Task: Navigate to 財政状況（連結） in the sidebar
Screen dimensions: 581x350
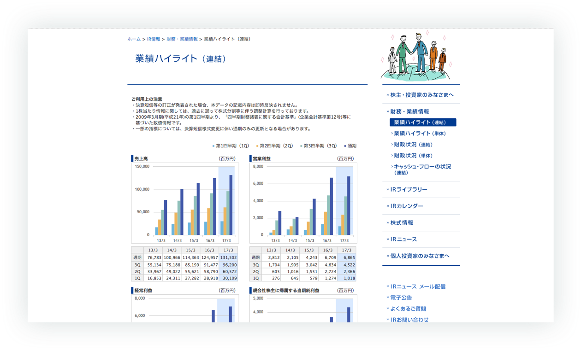Action: point(413,145)
